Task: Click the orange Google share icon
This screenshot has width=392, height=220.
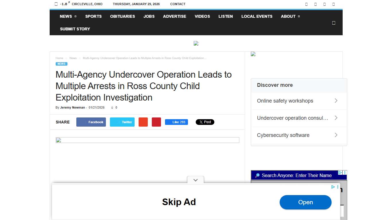Action: click(143, 122)
